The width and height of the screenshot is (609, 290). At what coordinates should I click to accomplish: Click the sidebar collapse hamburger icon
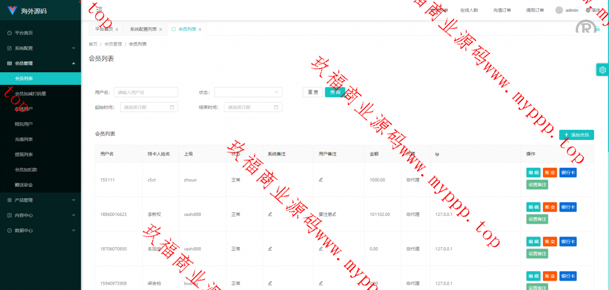point(91,9)
